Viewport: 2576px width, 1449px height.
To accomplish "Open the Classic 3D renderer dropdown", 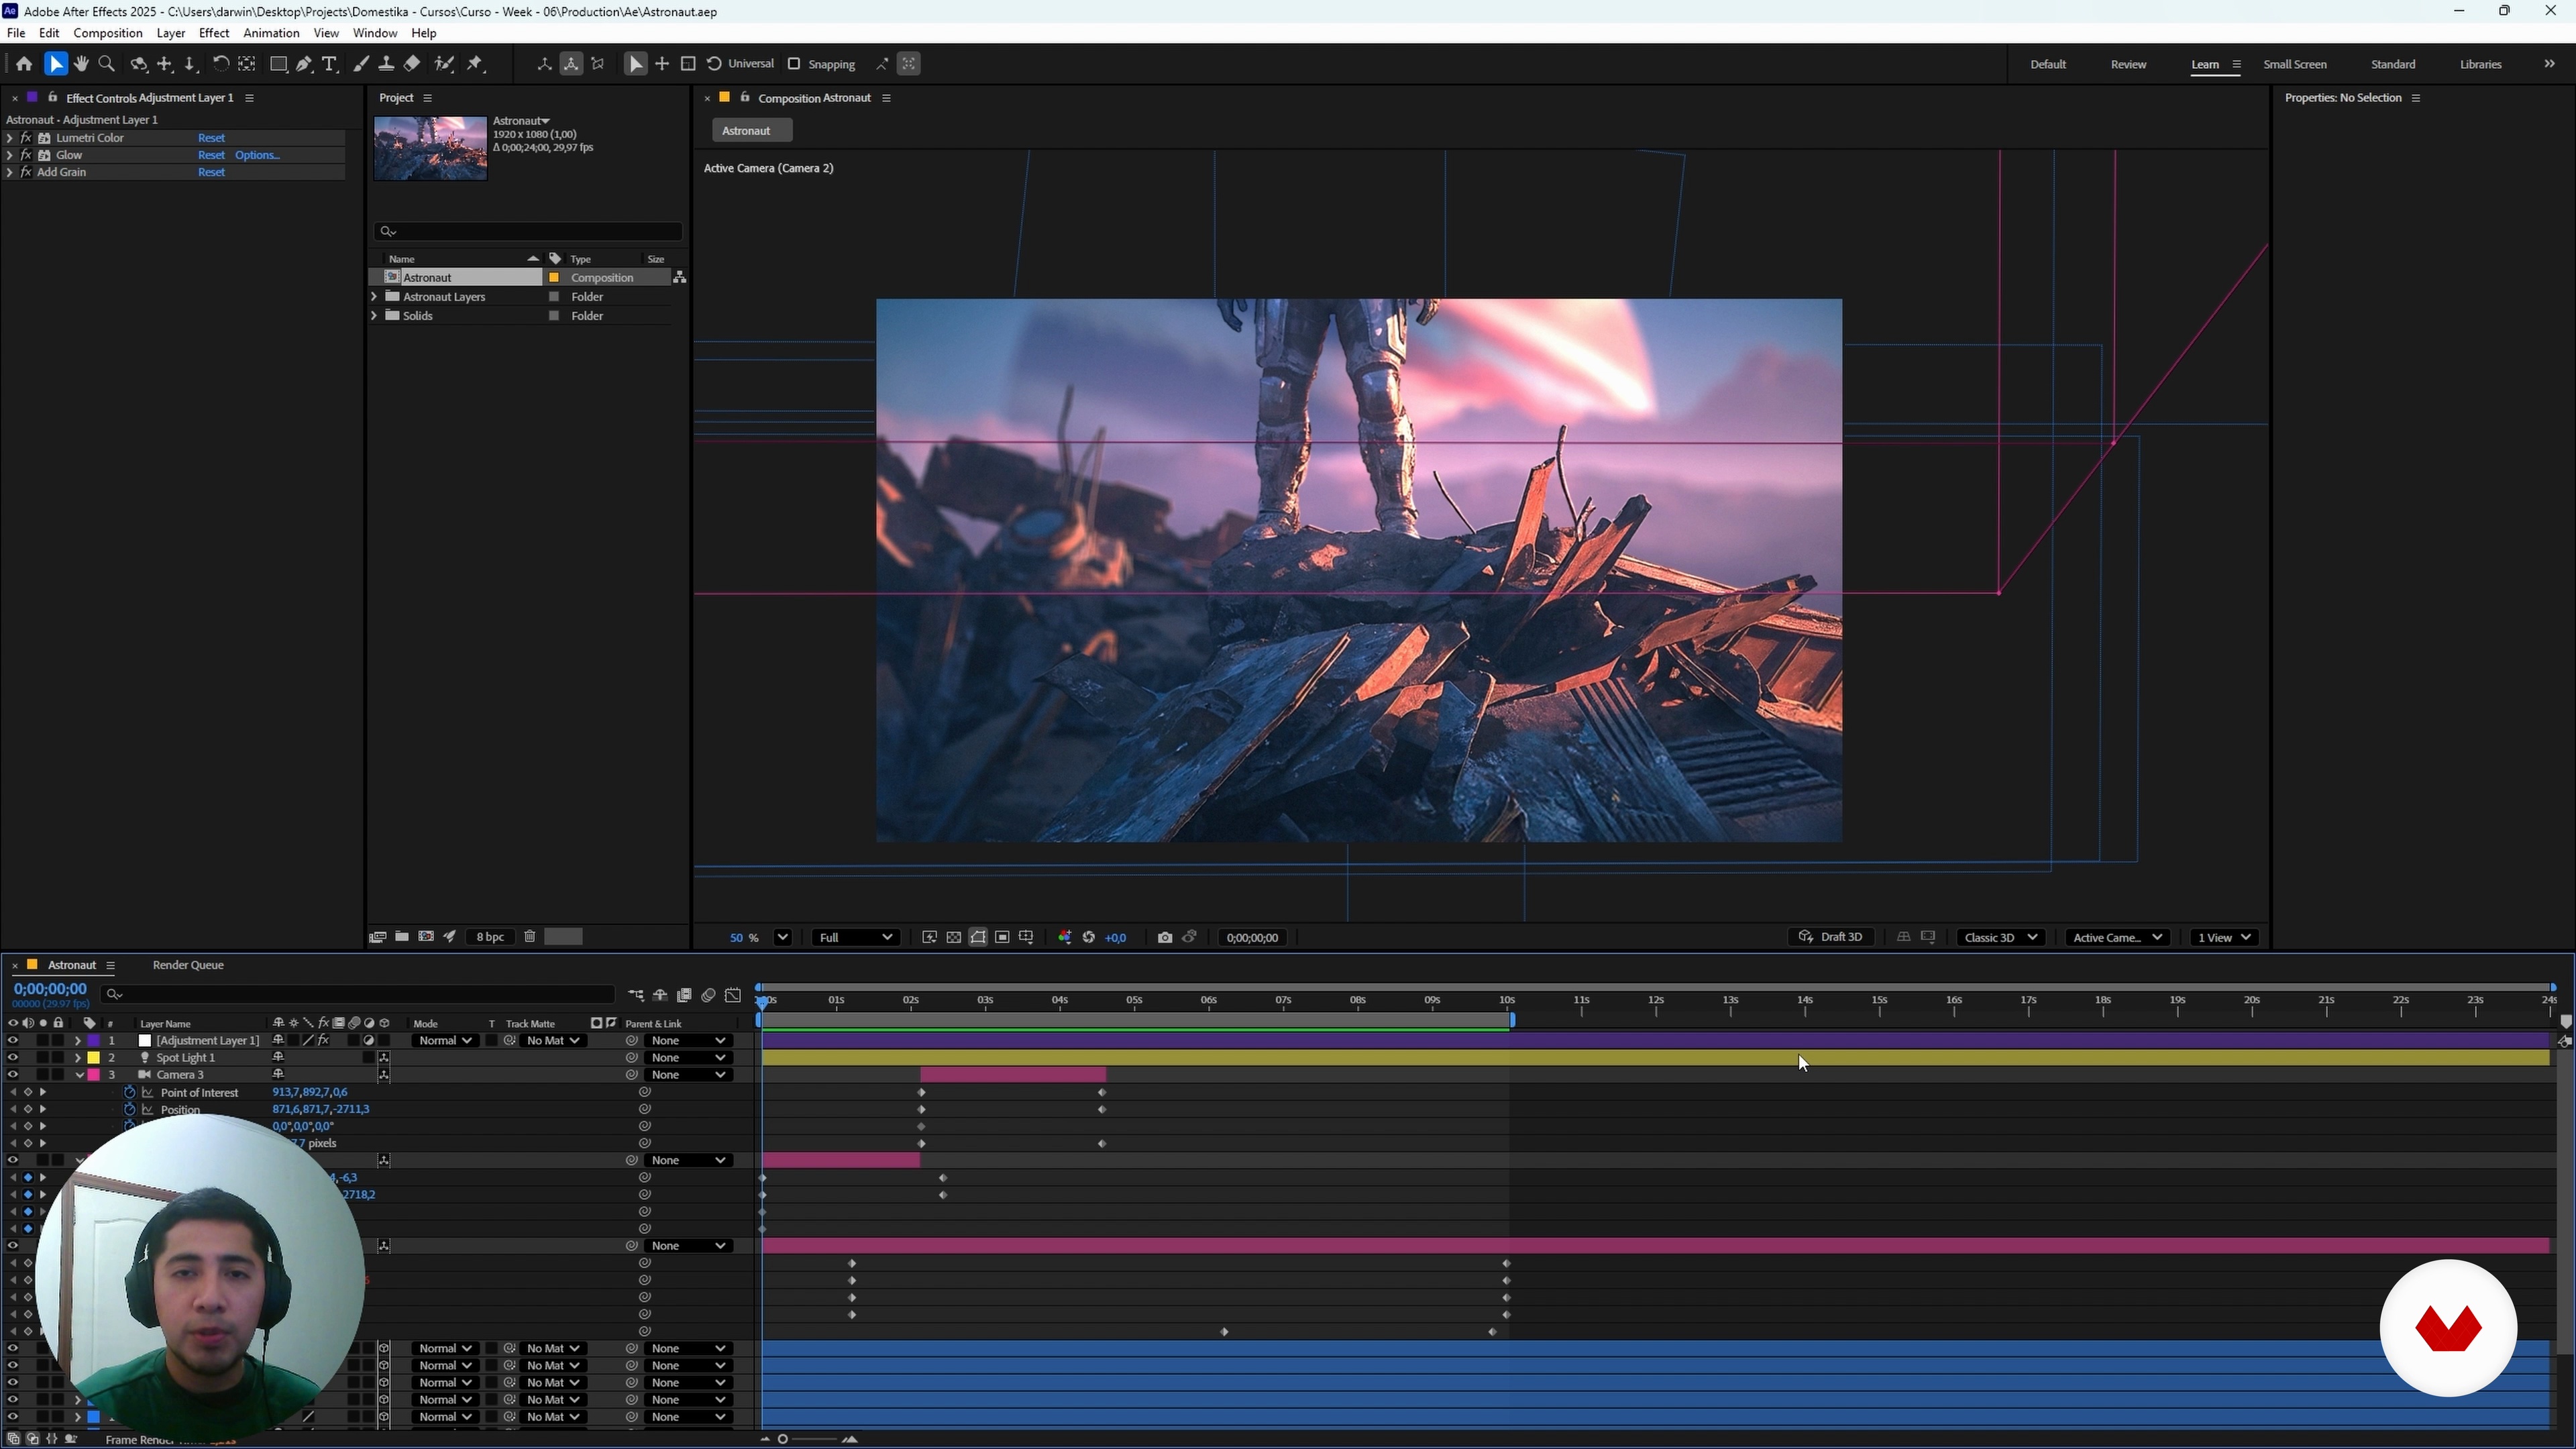I will 2000,938.
